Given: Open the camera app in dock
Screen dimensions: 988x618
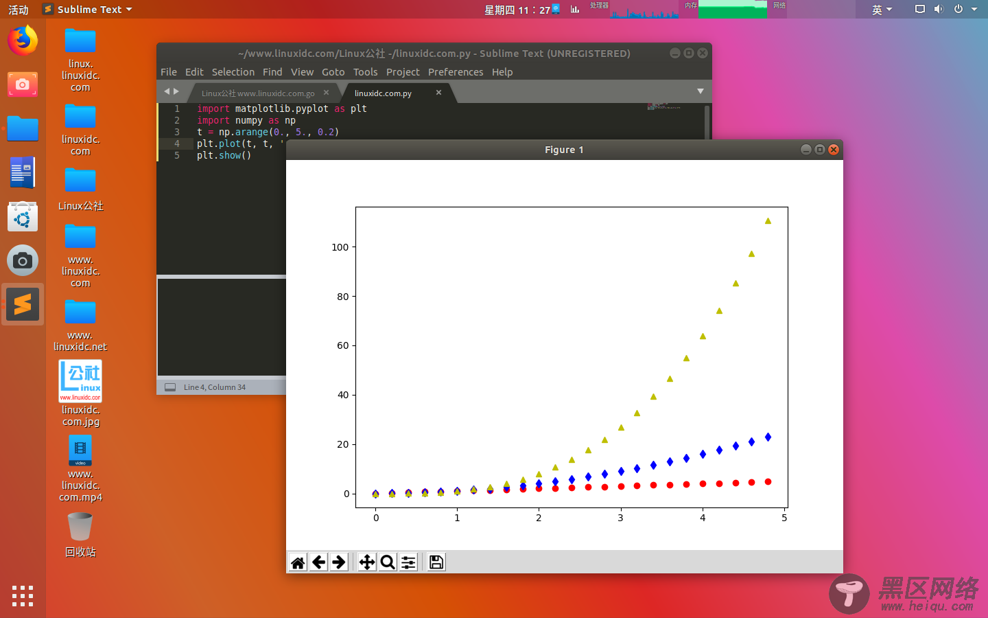Looking at the screenshot, I should (x=23, y=261).
